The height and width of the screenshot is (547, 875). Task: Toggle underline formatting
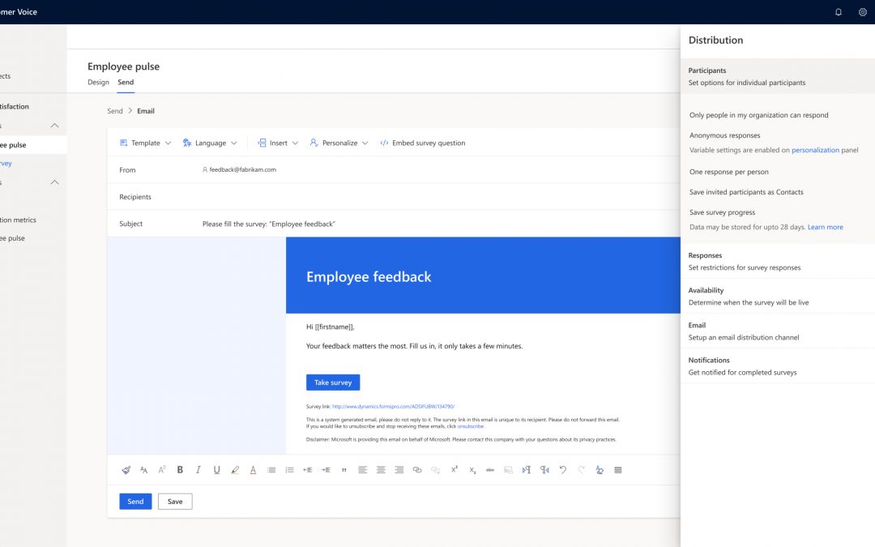(x=216, y=470)
